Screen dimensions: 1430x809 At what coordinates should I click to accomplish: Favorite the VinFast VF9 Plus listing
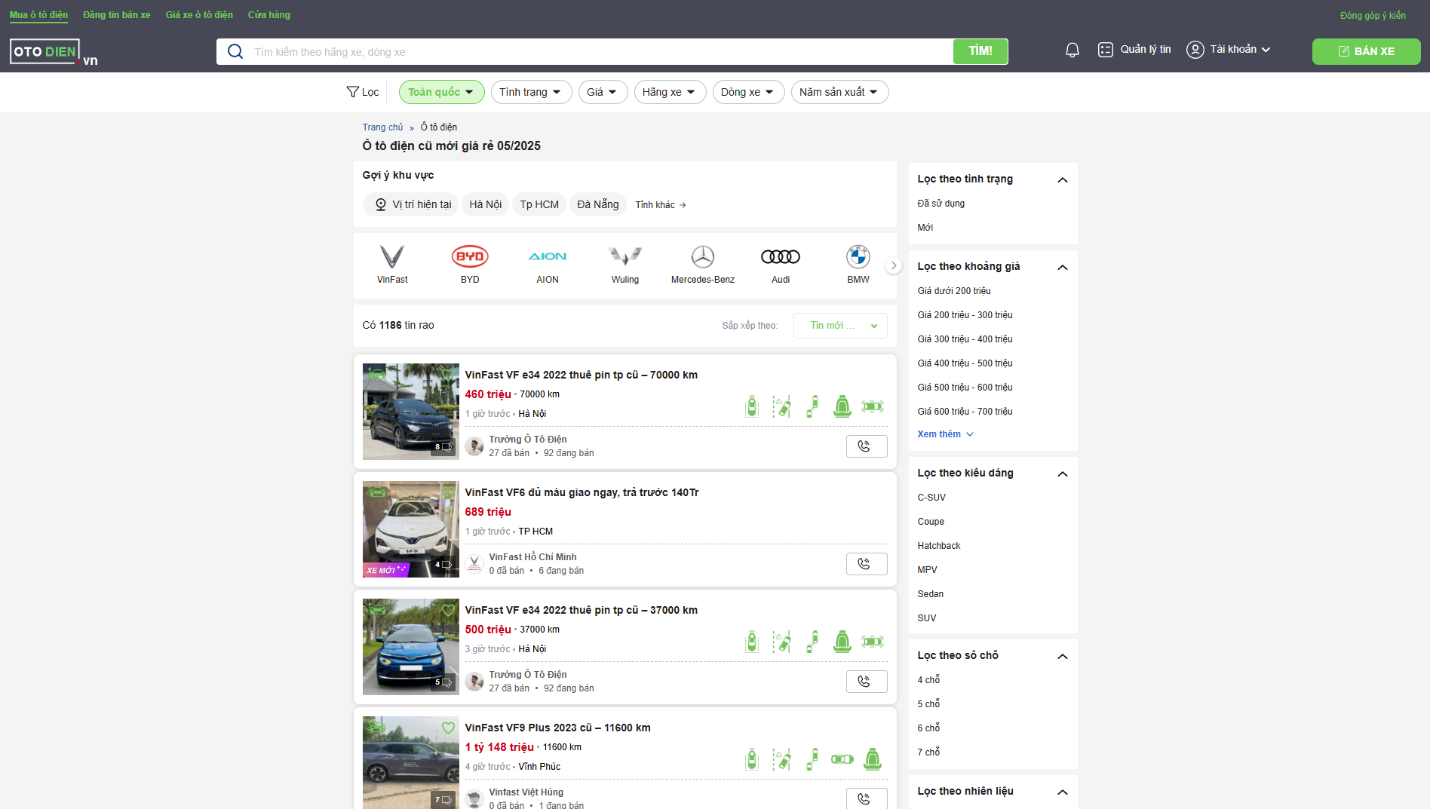click(448, 728)
